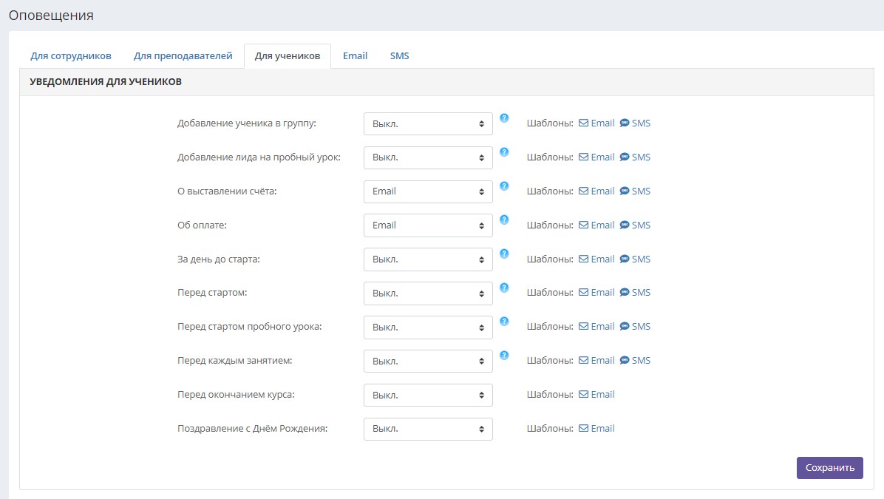Expand the Перед окончанием курса dropdown

pos(428,396)
